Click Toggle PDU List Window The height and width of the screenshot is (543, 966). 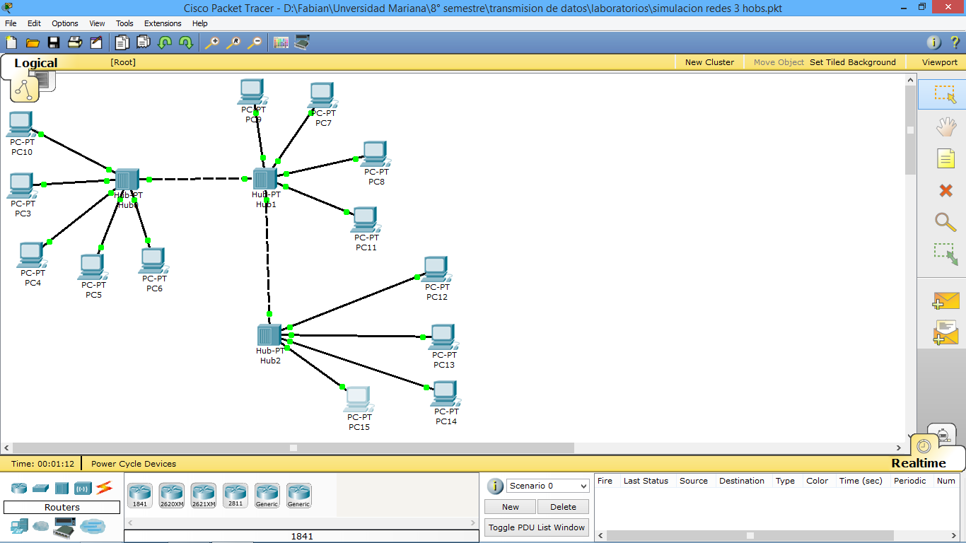pos(536,527)
